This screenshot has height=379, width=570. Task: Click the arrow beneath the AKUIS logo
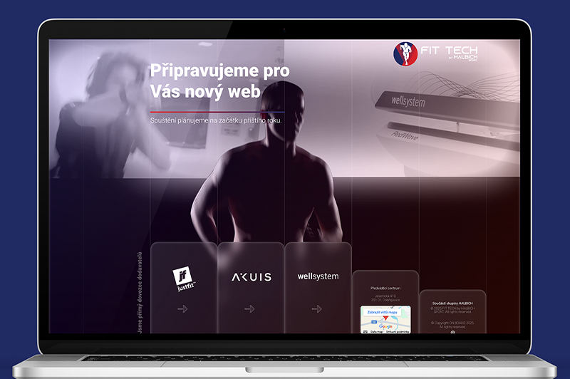click(x=250, y=308)
